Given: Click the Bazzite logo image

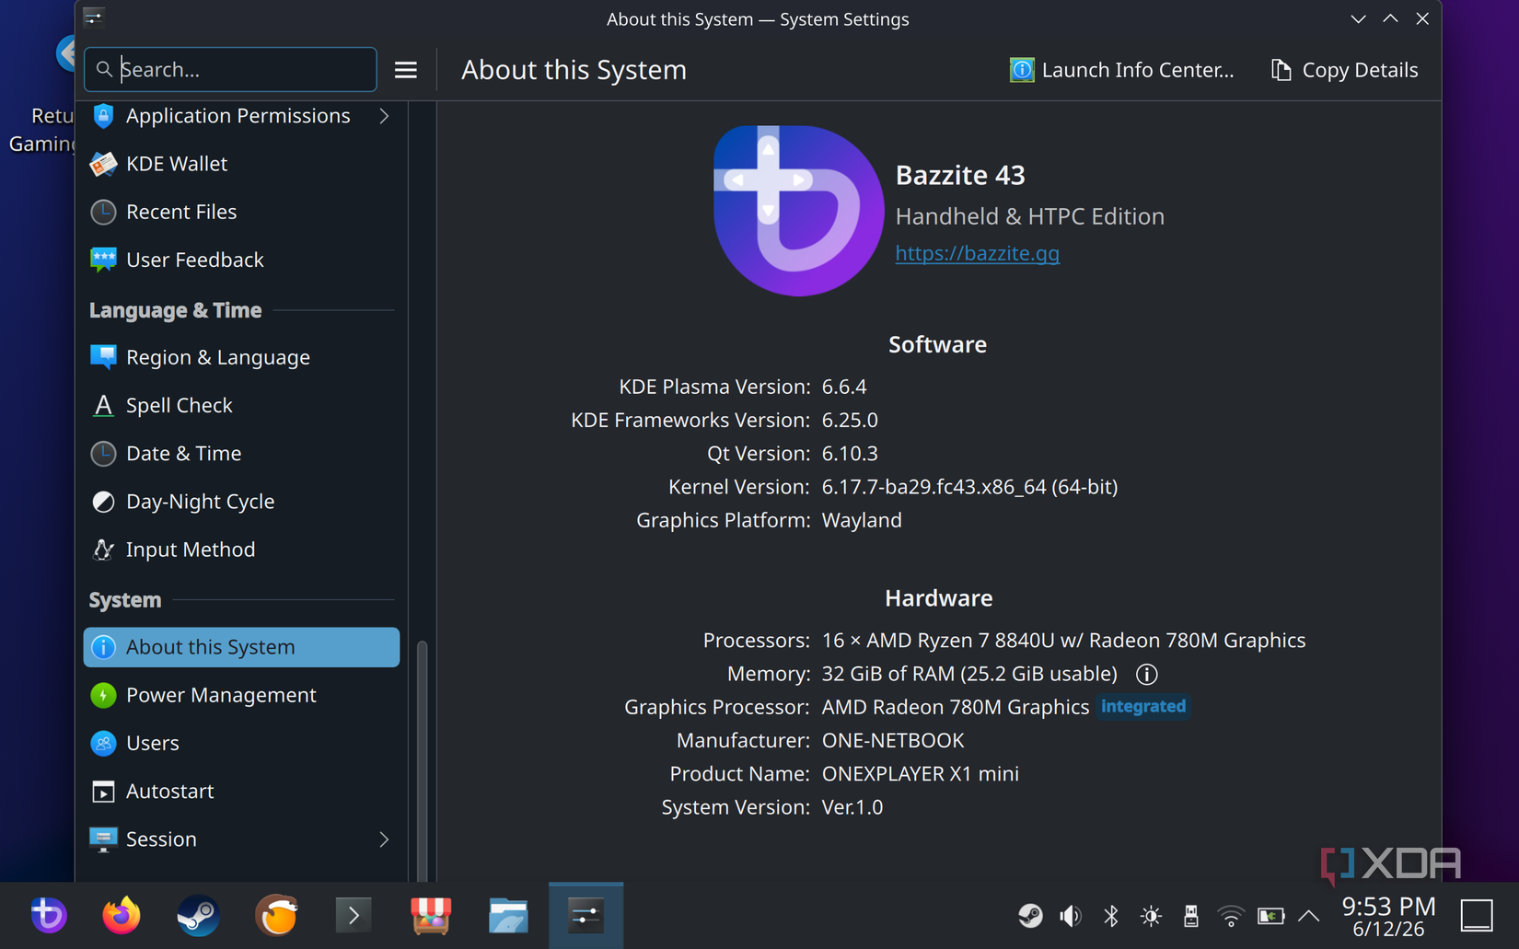Looking at the screenshot, I should tap(798, 211).
